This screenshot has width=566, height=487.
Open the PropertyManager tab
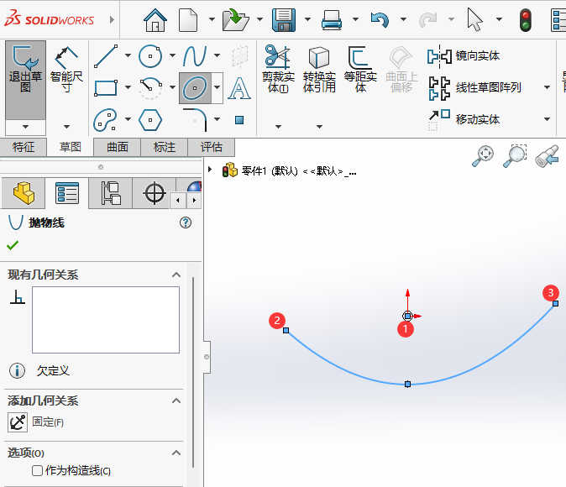tap(67, 193)
